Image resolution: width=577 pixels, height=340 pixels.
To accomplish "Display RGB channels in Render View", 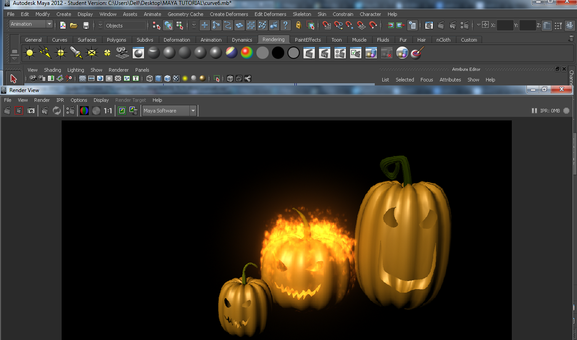I will [x=84, y=111].
